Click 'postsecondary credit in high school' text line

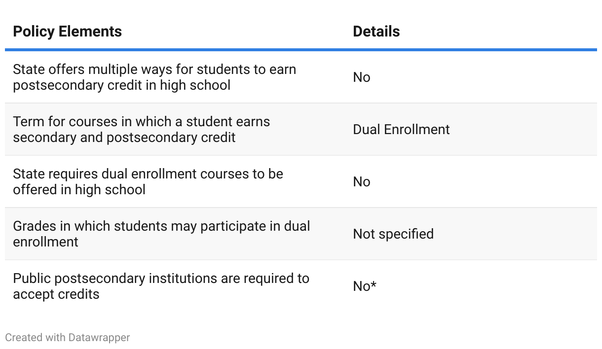(122, 85)
